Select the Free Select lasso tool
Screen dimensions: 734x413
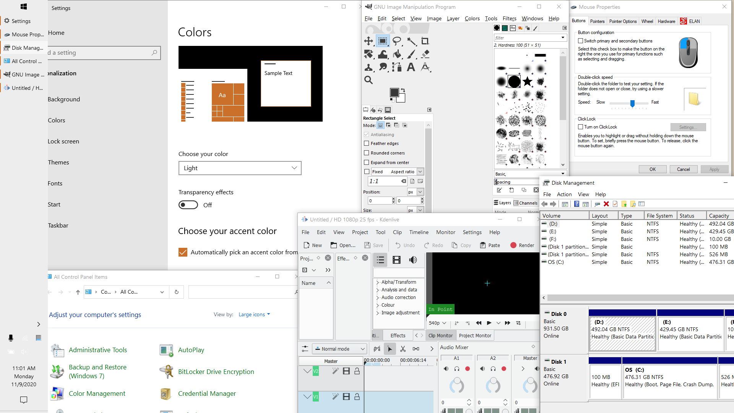[x=397, y=41]
